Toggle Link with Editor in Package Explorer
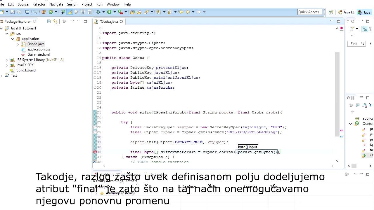Image resolution: width=374 pixels, height=210 pixels. coord(55,21)
